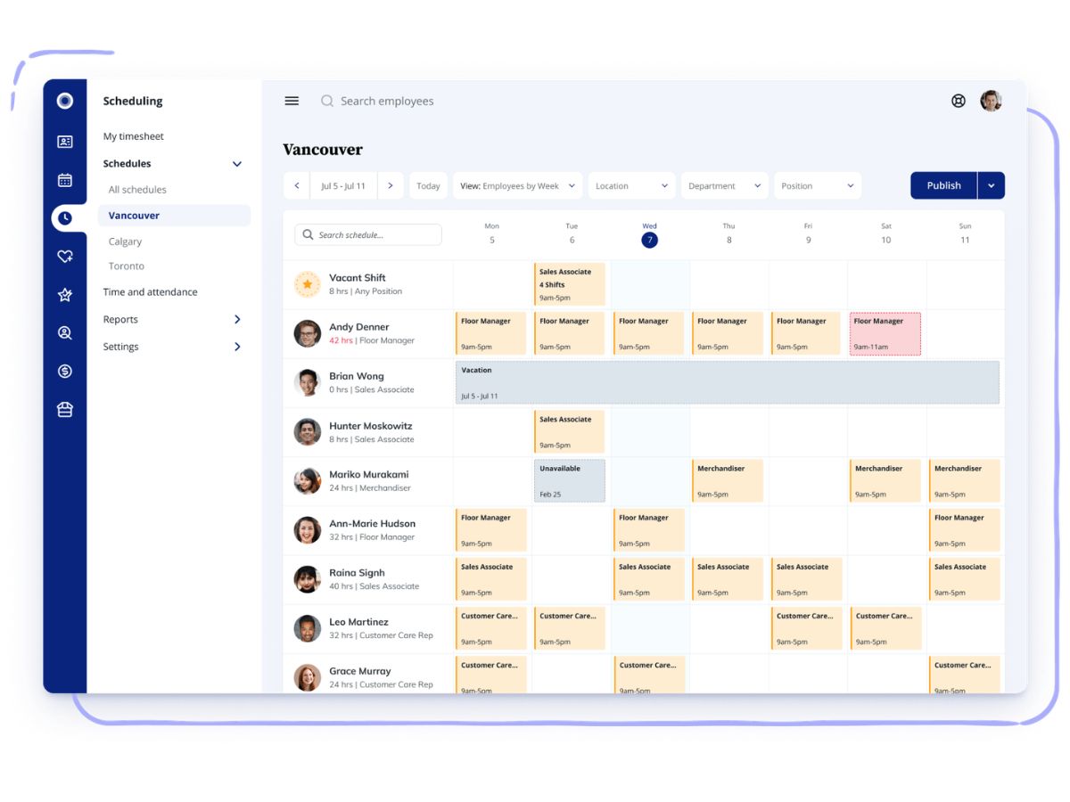This screenshot has width=1070, height=802.
Task: Open the help lifebuoy icon
Action: click(959, 101)
